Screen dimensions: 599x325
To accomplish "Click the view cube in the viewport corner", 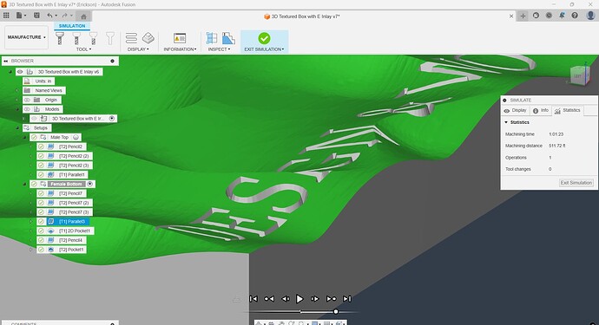I will pos(579,74).
